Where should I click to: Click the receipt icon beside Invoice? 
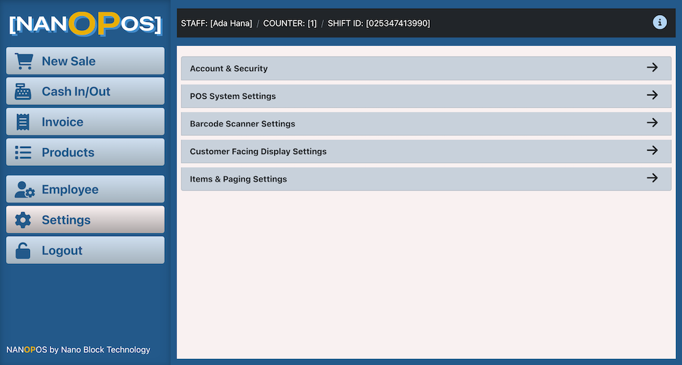23,122
